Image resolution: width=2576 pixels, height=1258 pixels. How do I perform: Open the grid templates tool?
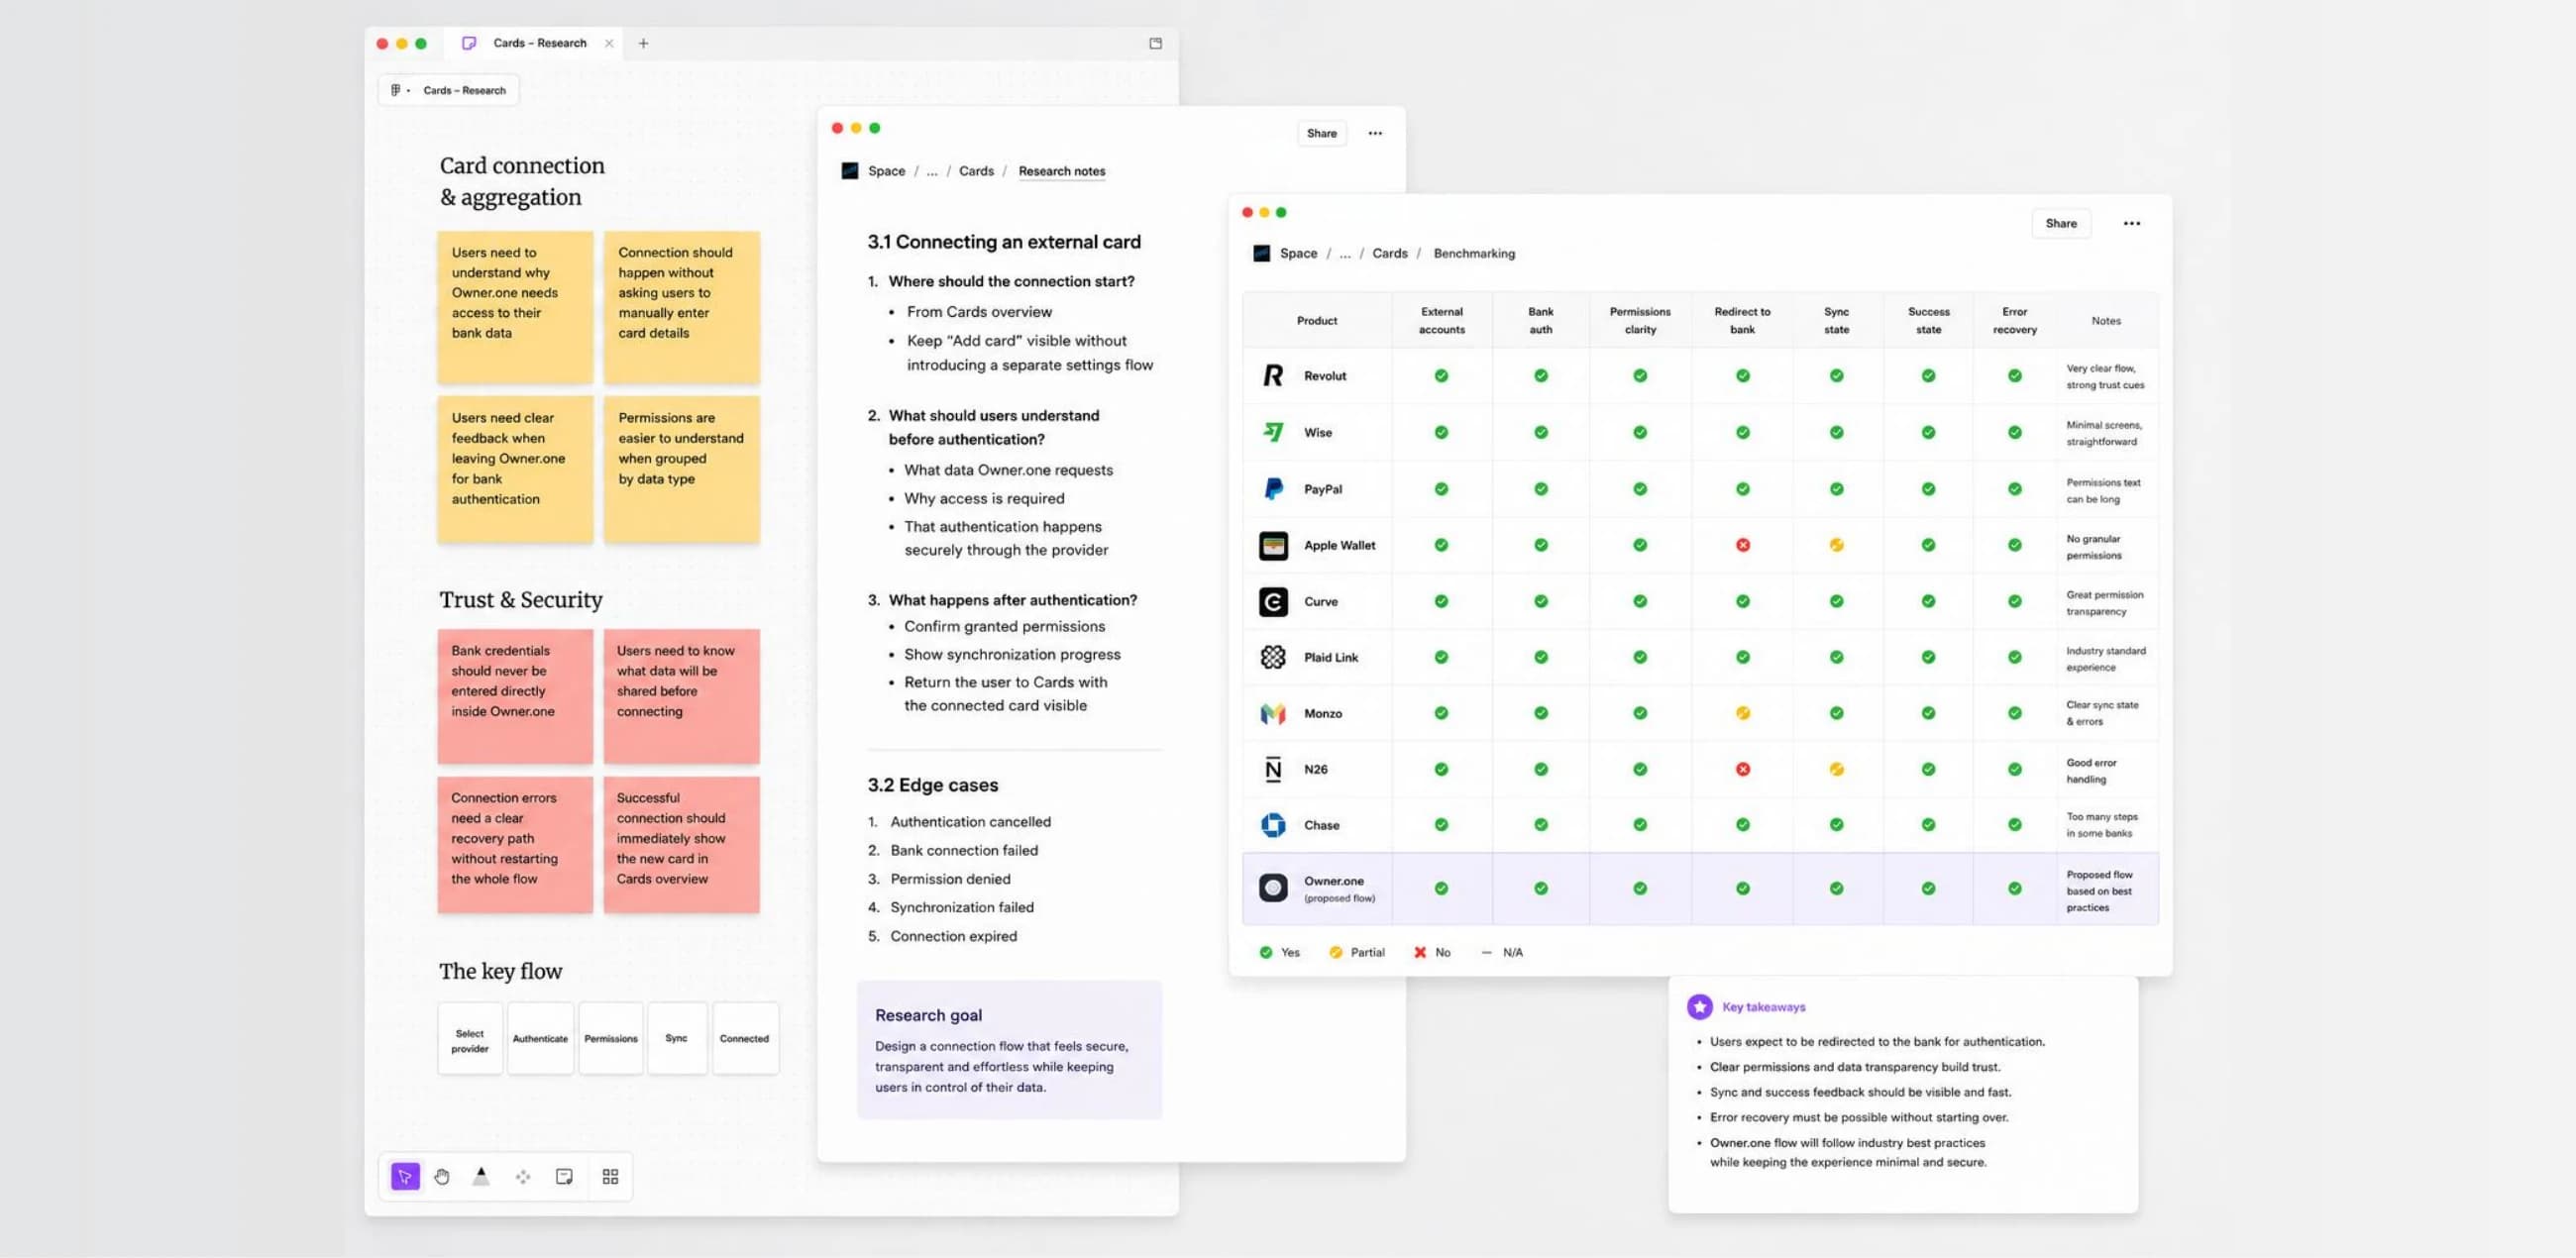point(610,1177)
